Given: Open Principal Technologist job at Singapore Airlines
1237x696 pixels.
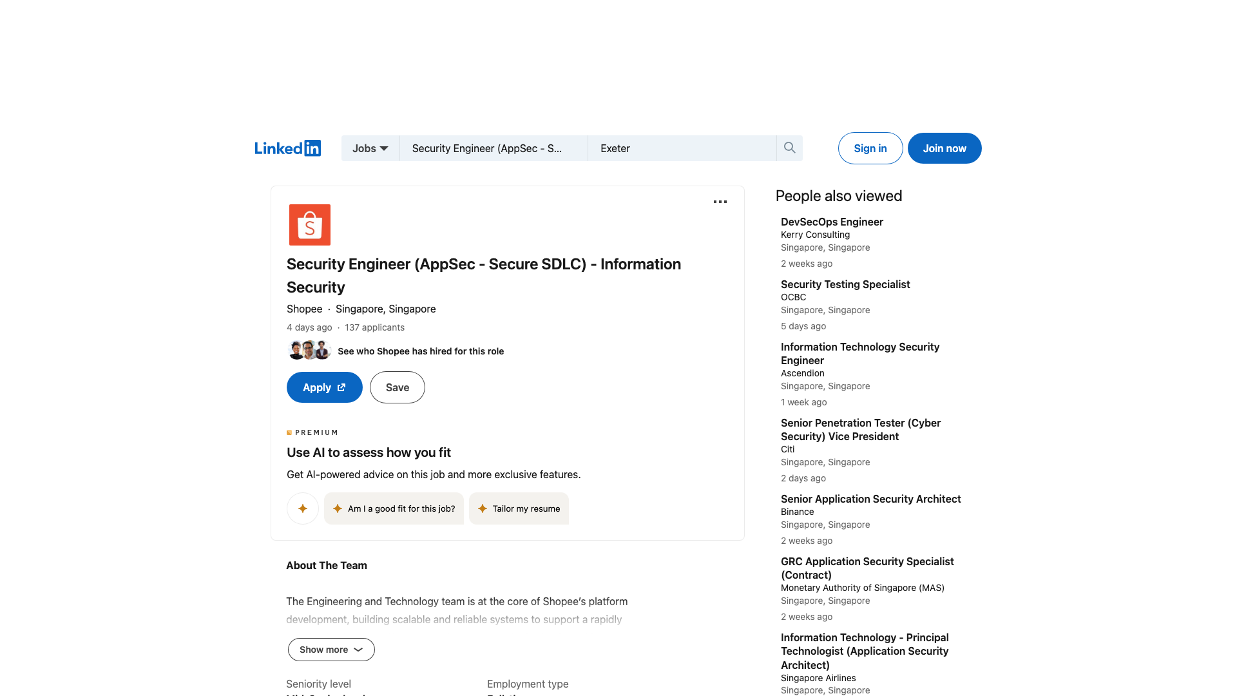Looking at the screenshot, I should (865, 651).
